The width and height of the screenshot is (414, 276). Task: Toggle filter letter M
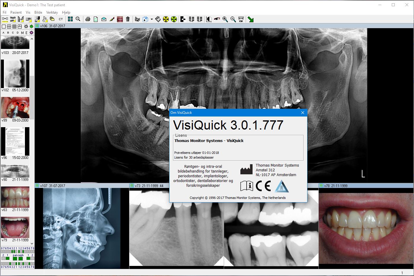[22, 33]
